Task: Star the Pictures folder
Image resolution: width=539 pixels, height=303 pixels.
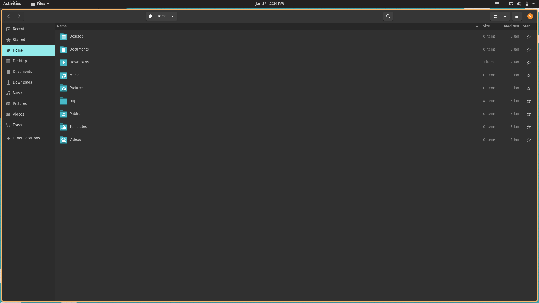Action: click(529, 88)
